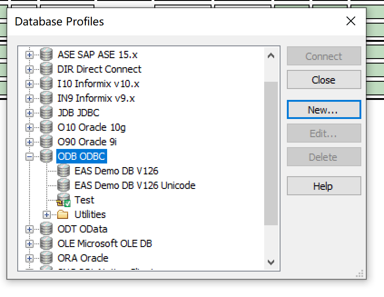Expand the Utilities folder node
The width and height of the screenshot is (384, 297).
pos(47,215)
